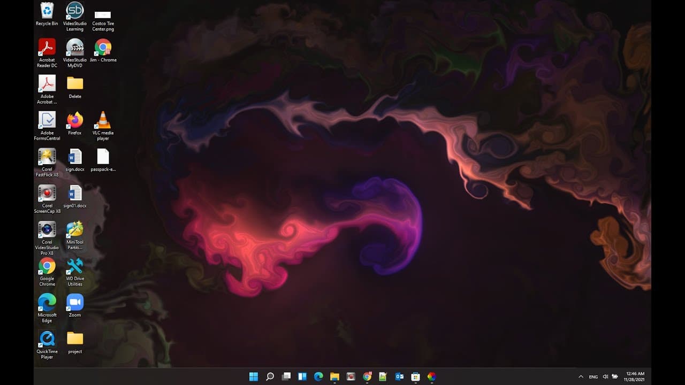Select the MiniTool Partition shortcut
Image resolution: width=685 pixels, height=385 pixels.
point(75,235)
